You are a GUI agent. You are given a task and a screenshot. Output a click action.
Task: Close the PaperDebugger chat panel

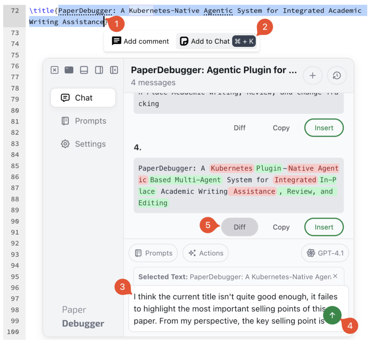tap(54, 70)
